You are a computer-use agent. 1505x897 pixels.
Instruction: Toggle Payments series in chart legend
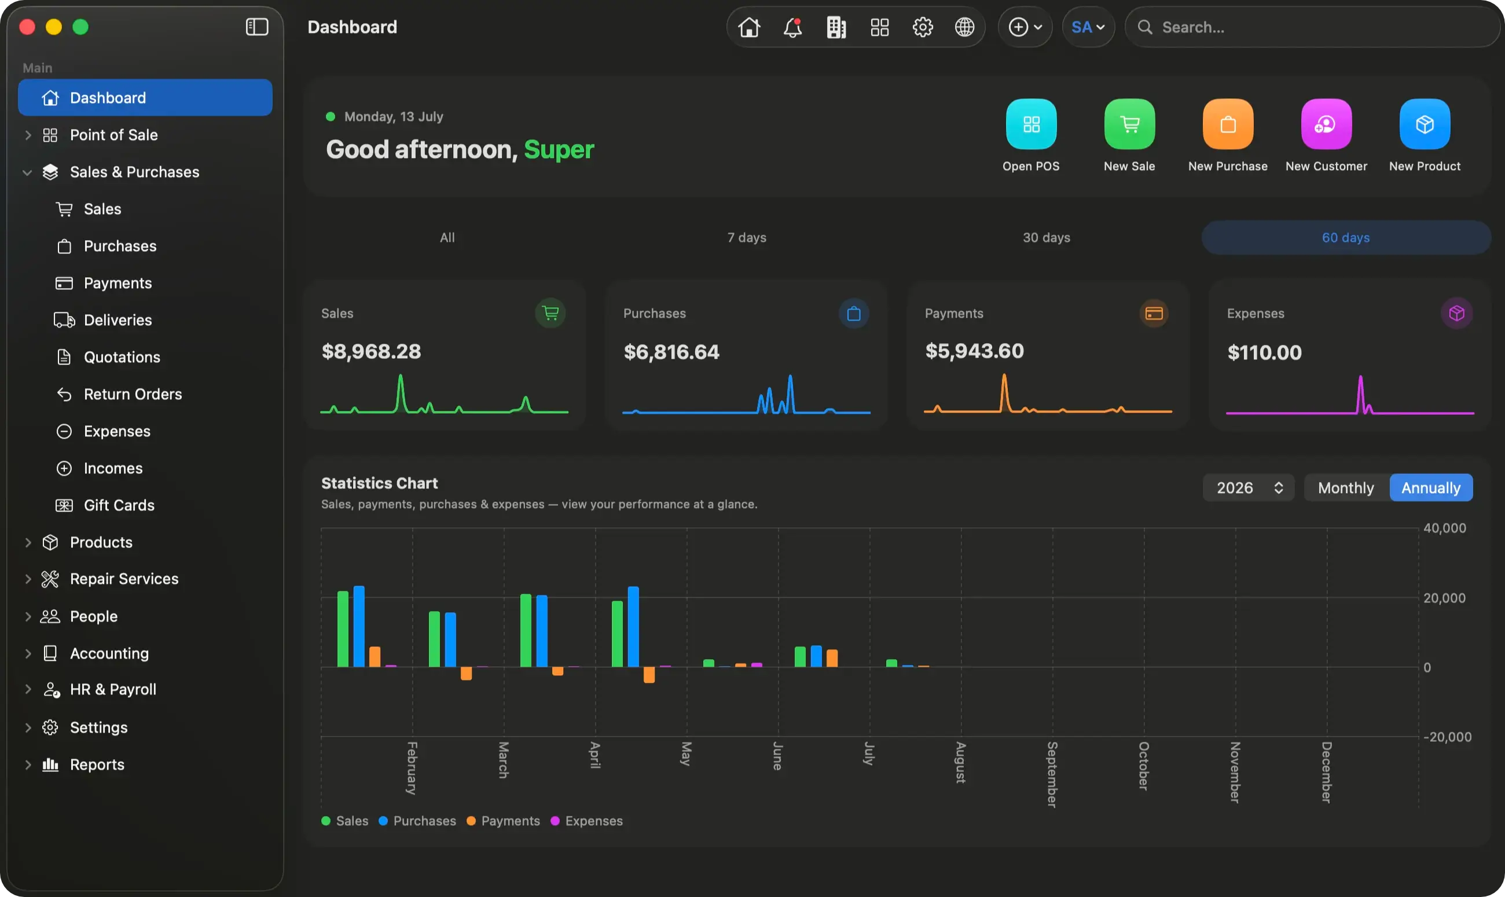(x=503, y=820)
